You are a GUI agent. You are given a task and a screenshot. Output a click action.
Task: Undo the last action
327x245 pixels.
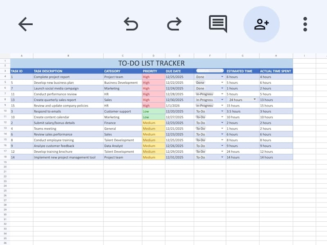(131, 24)
